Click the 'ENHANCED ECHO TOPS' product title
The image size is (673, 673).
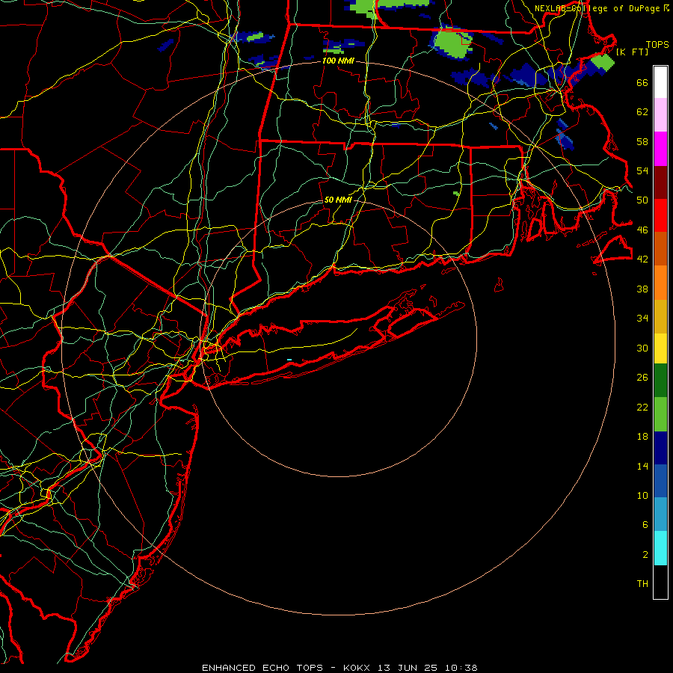(262, 668)
